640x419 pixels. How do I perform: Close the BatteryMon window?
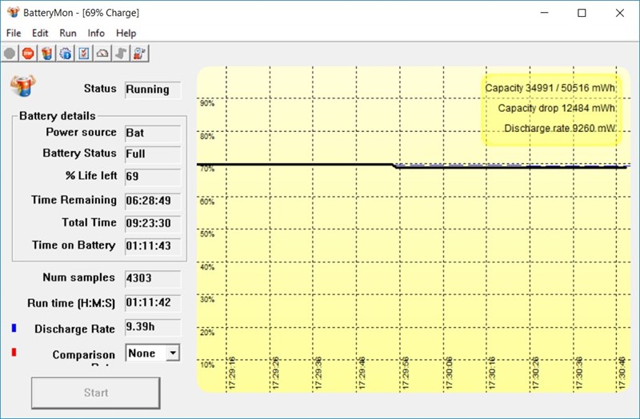click(x=619, y=13)
